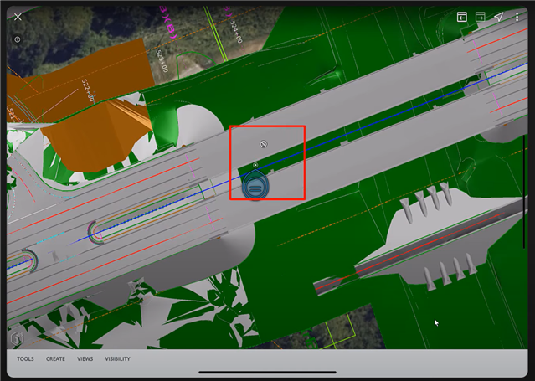The image size is (535, 381).
Task: Open the VIEWS menu
Action: (x=85, y=358)
